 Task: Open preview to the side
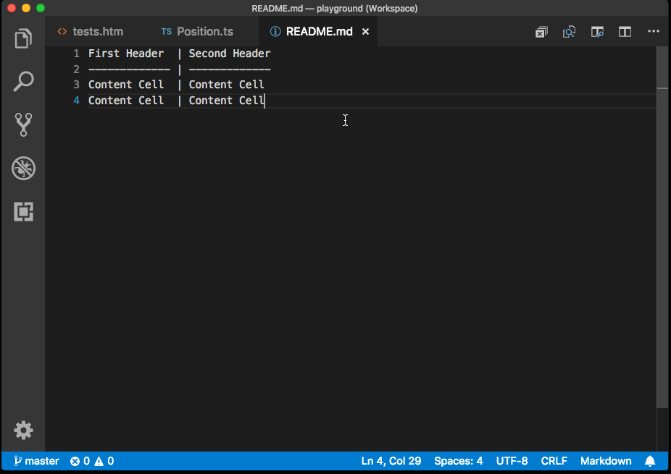[596, 32]
